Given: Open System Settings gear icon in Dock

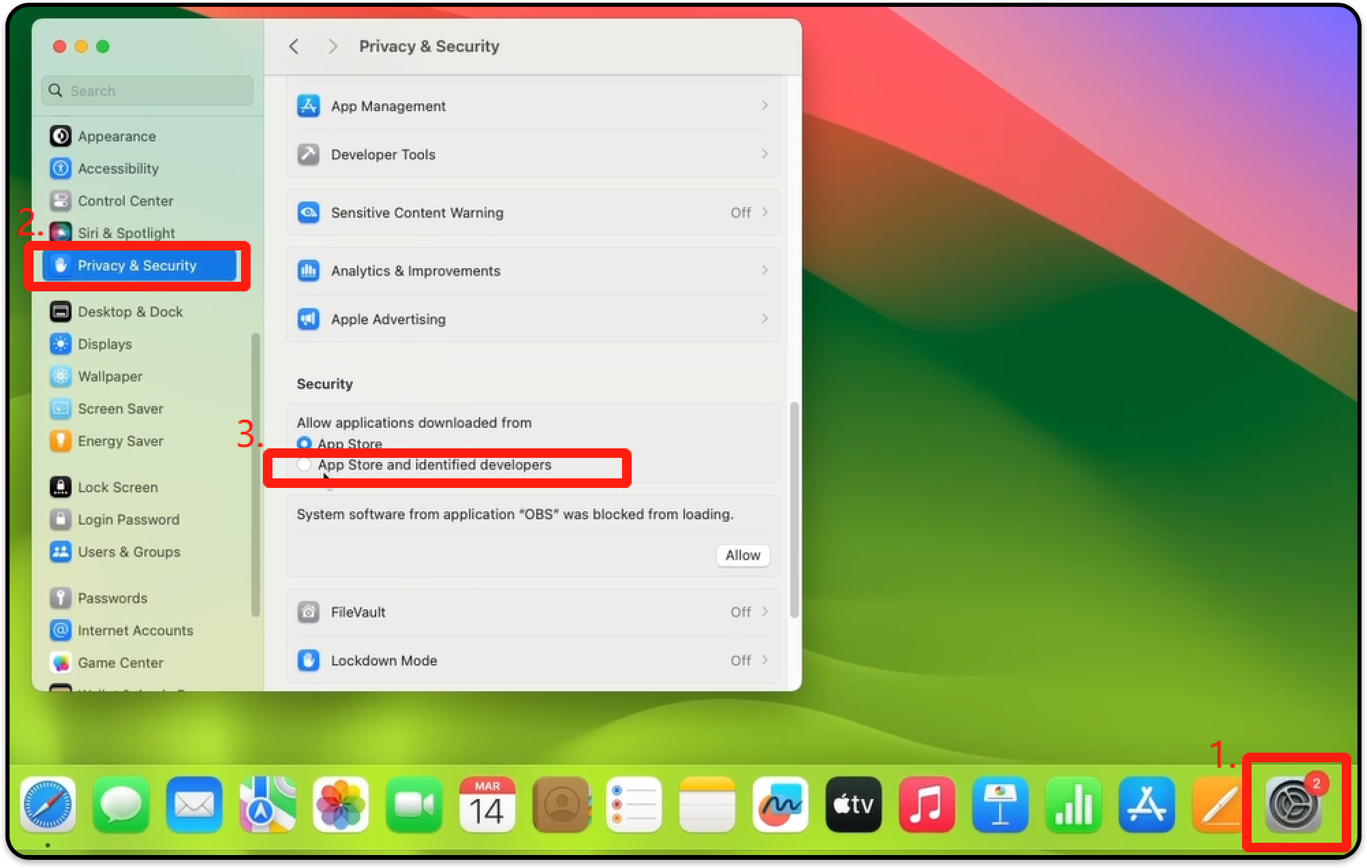Looking at the screenshot, I should coord(1293,805).
